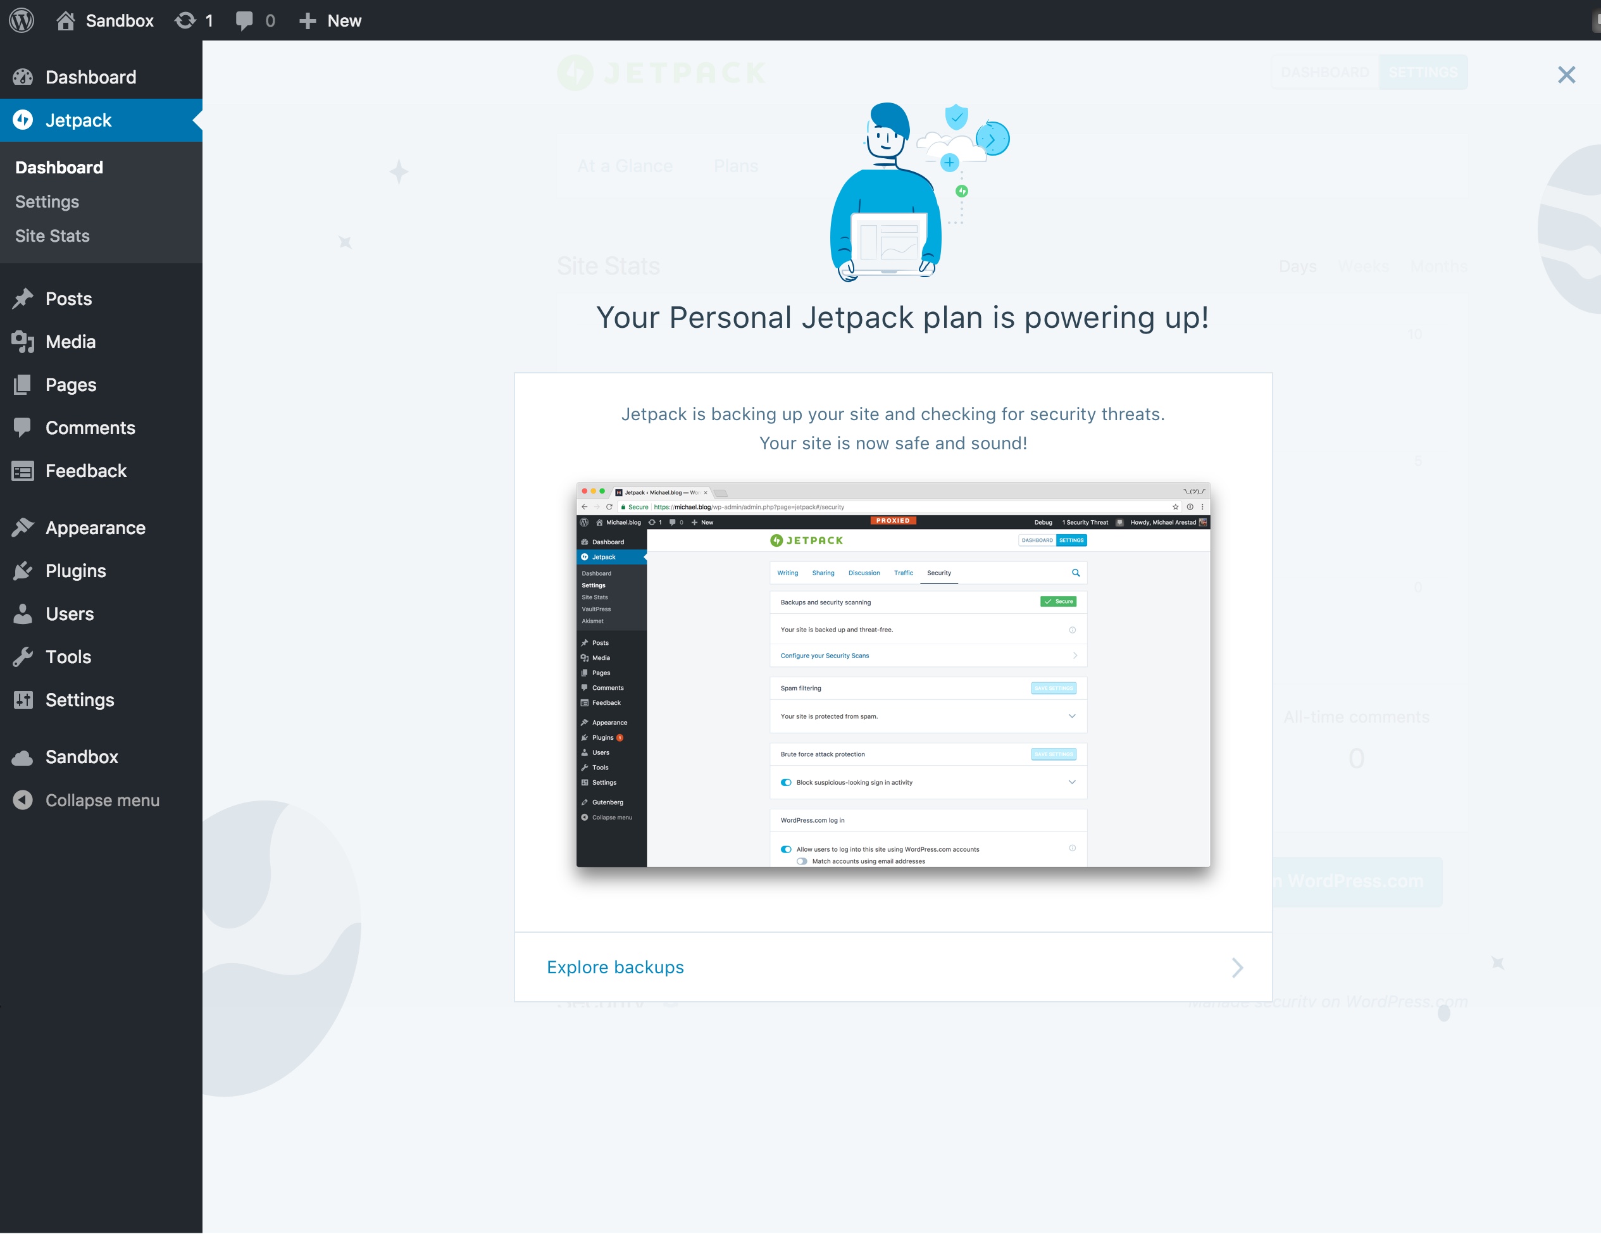Screen dimensions: 1601x1234
Task: Click the security settings screenshot thumbnail
Action: click(892, 675)
